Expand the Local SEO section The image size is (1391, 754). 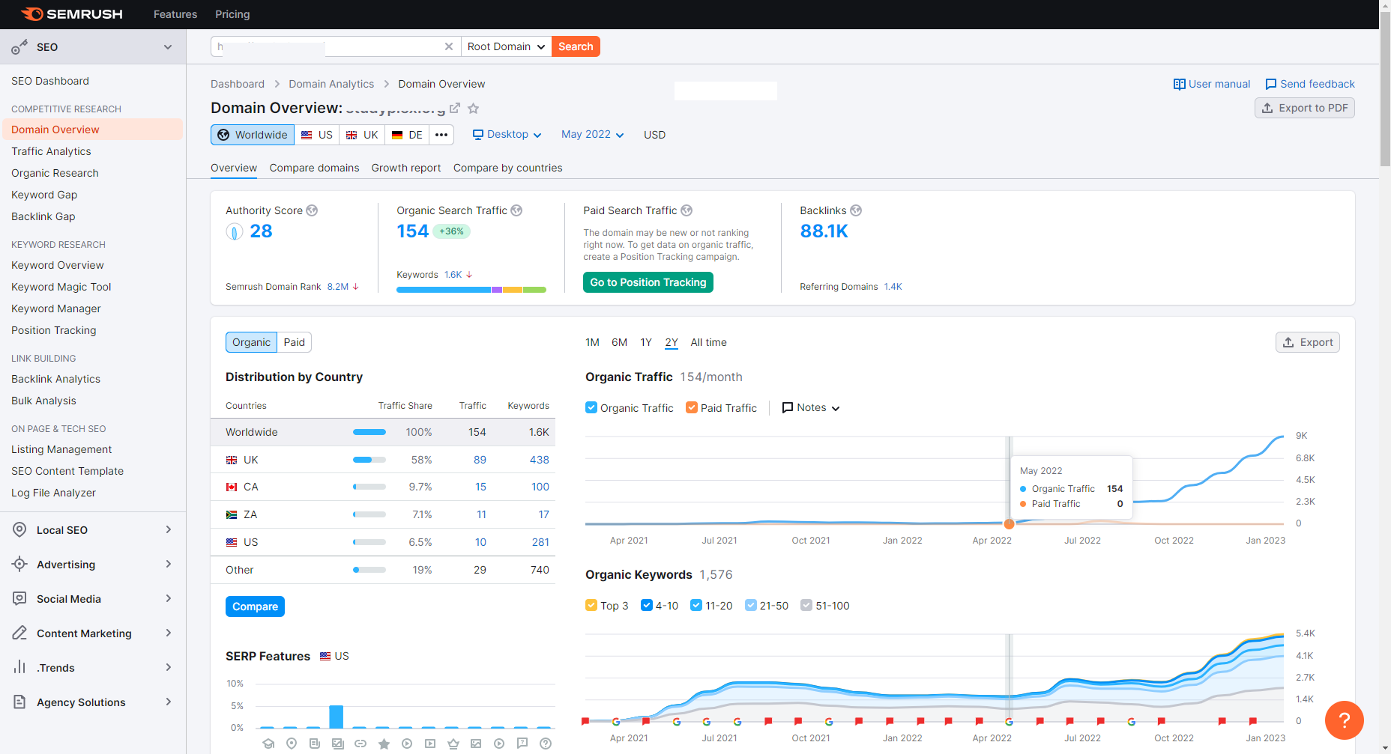coord(169,529)
